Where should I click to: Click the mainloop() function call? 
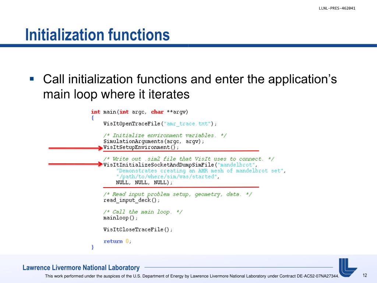coord(120,218)
